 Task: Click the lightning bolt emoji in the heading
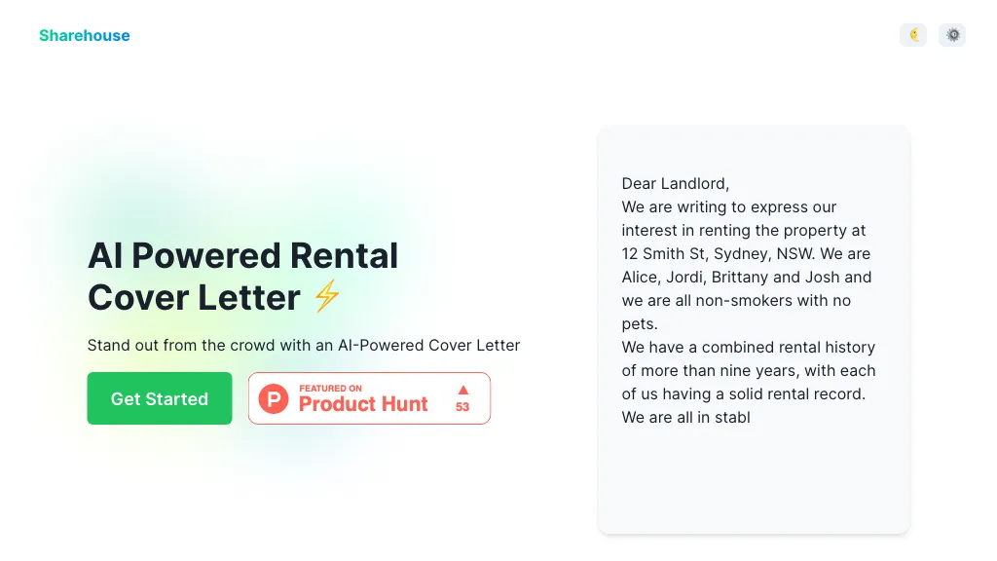(x=326, y=296)
